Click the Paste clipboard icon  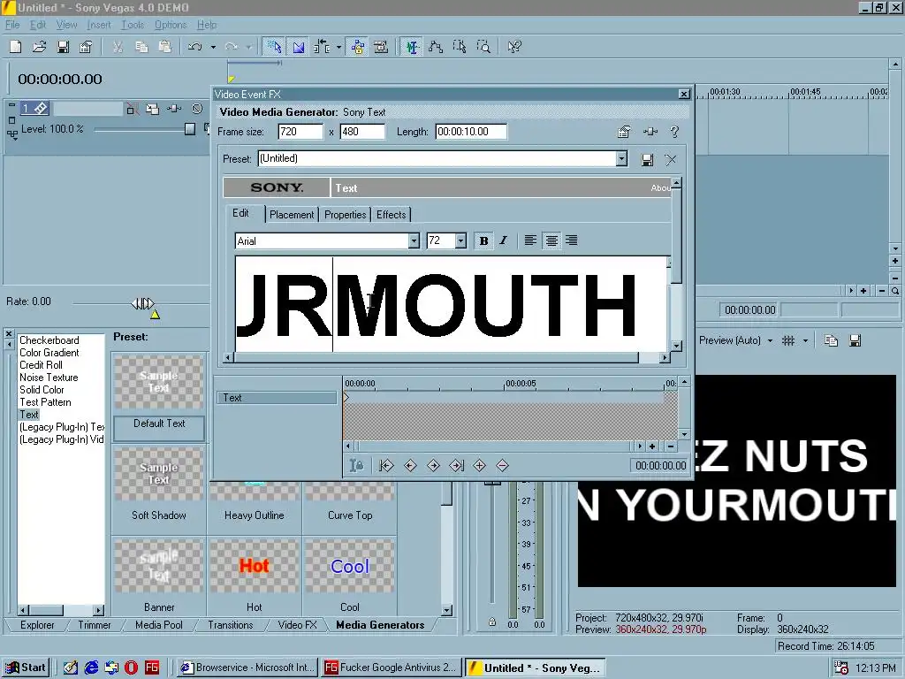point(165,47)
